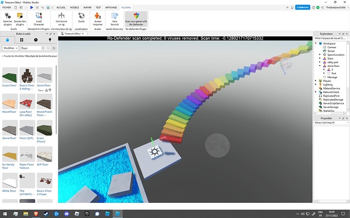Click the share icon near username
The height and width of the screenshot is (218, 350).
pos(322,8)
